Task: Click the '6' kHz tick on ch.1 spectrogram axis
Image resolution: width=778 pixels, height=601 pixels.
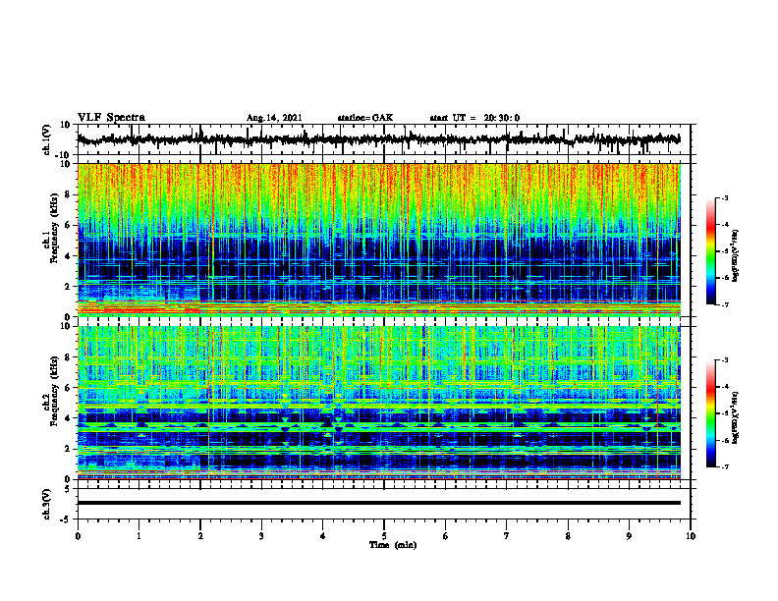Action: click(68, 226)
